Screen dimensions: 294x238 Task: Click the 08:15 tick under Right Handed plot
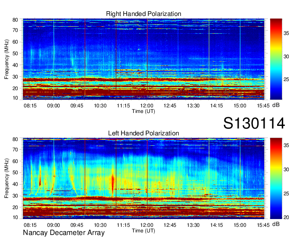coord(30,106)
